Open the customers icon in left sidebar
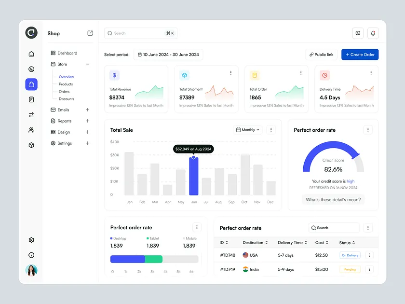 click(31, 130)
